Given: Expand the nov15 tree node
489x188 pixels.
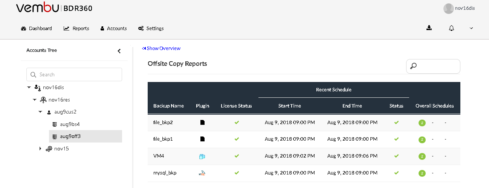Looking at the screenshot, I should [x=40, y=149].
